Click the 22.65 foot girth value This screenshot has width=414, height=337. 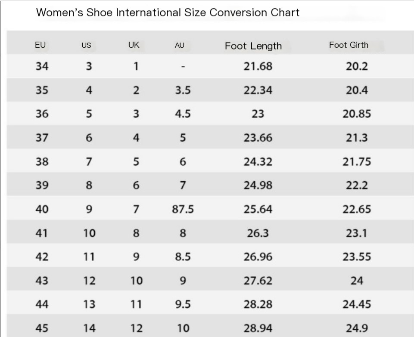coord(357,209)
